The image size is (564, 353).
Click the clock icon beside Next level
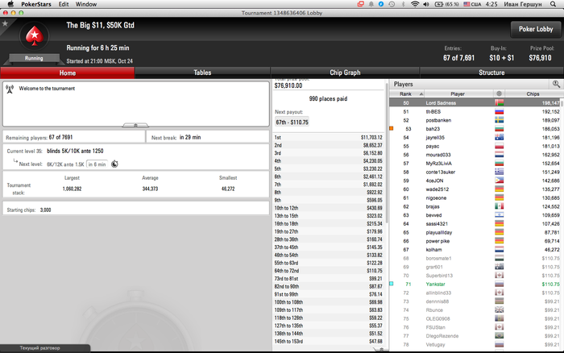114,164
